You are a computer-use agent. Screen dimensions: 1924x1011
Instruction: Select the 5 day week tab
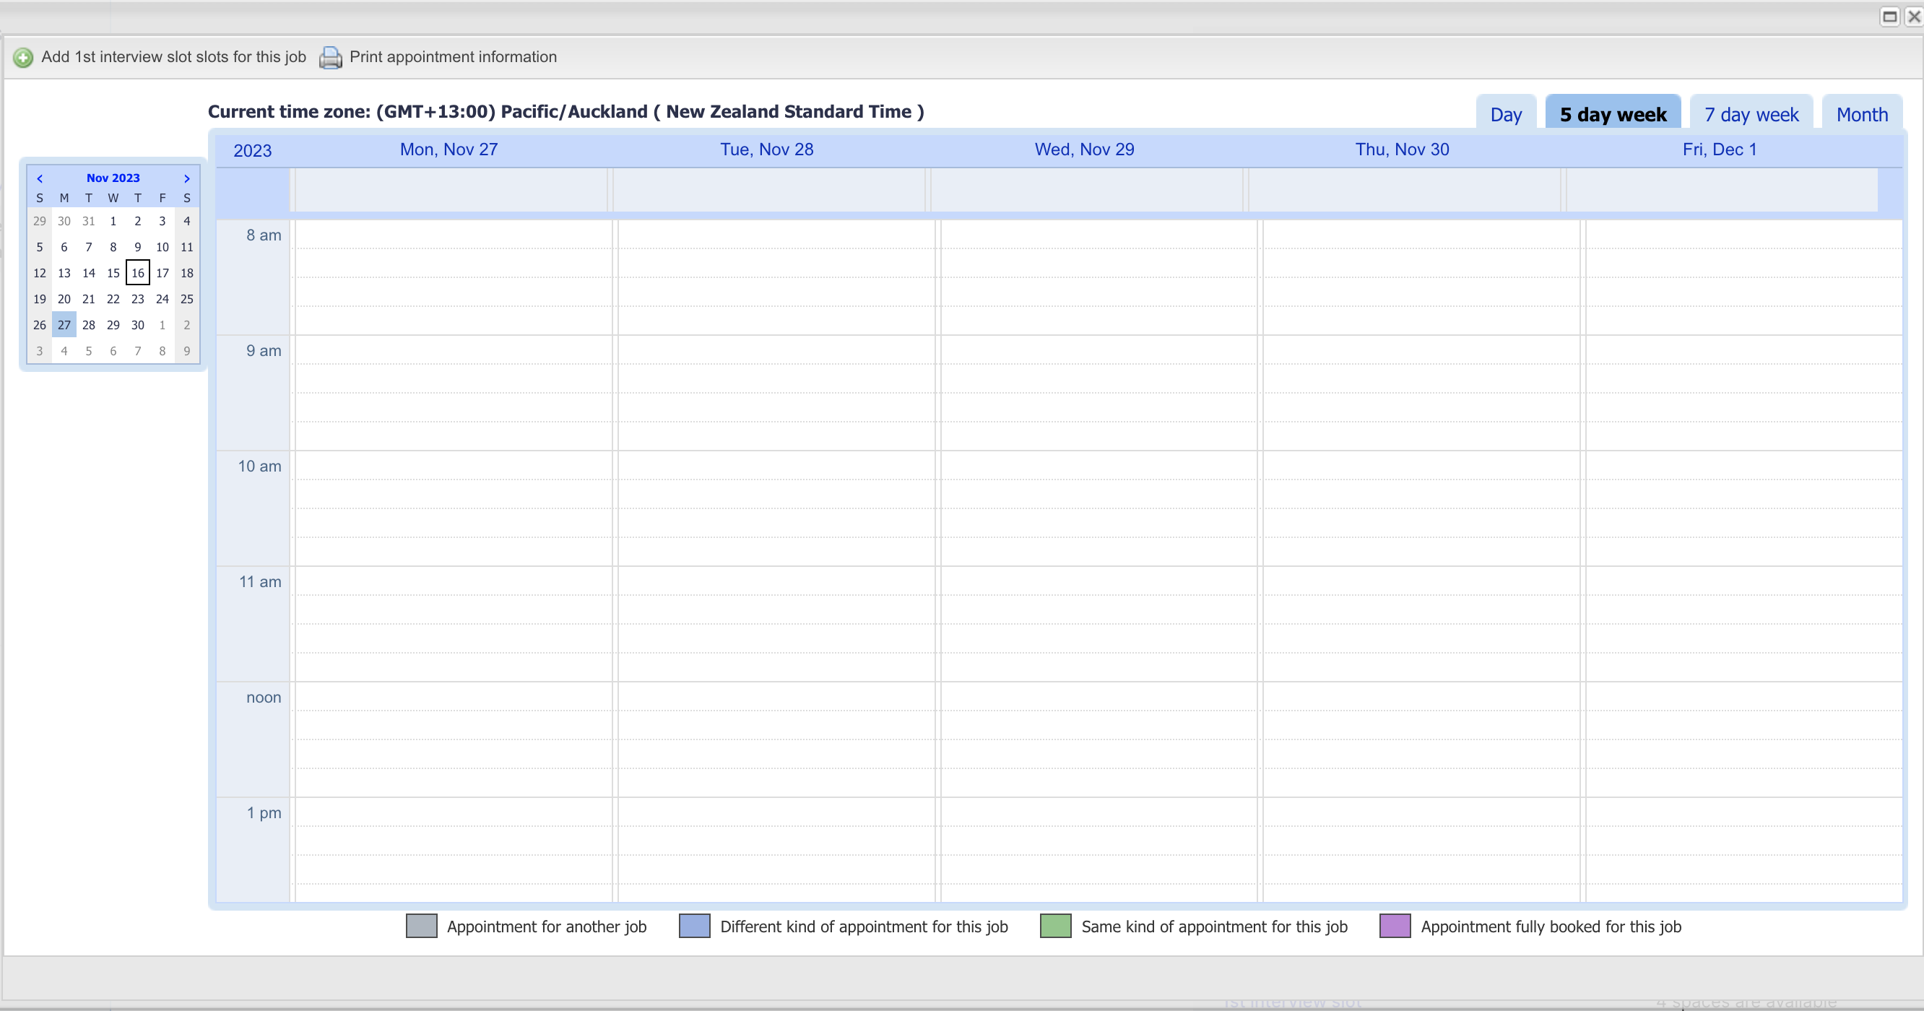coord(1613,114)
